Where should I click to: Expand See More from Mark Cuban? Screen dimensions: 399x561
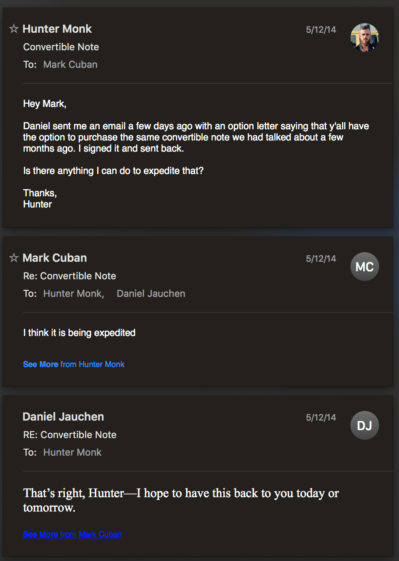(72, 534)
